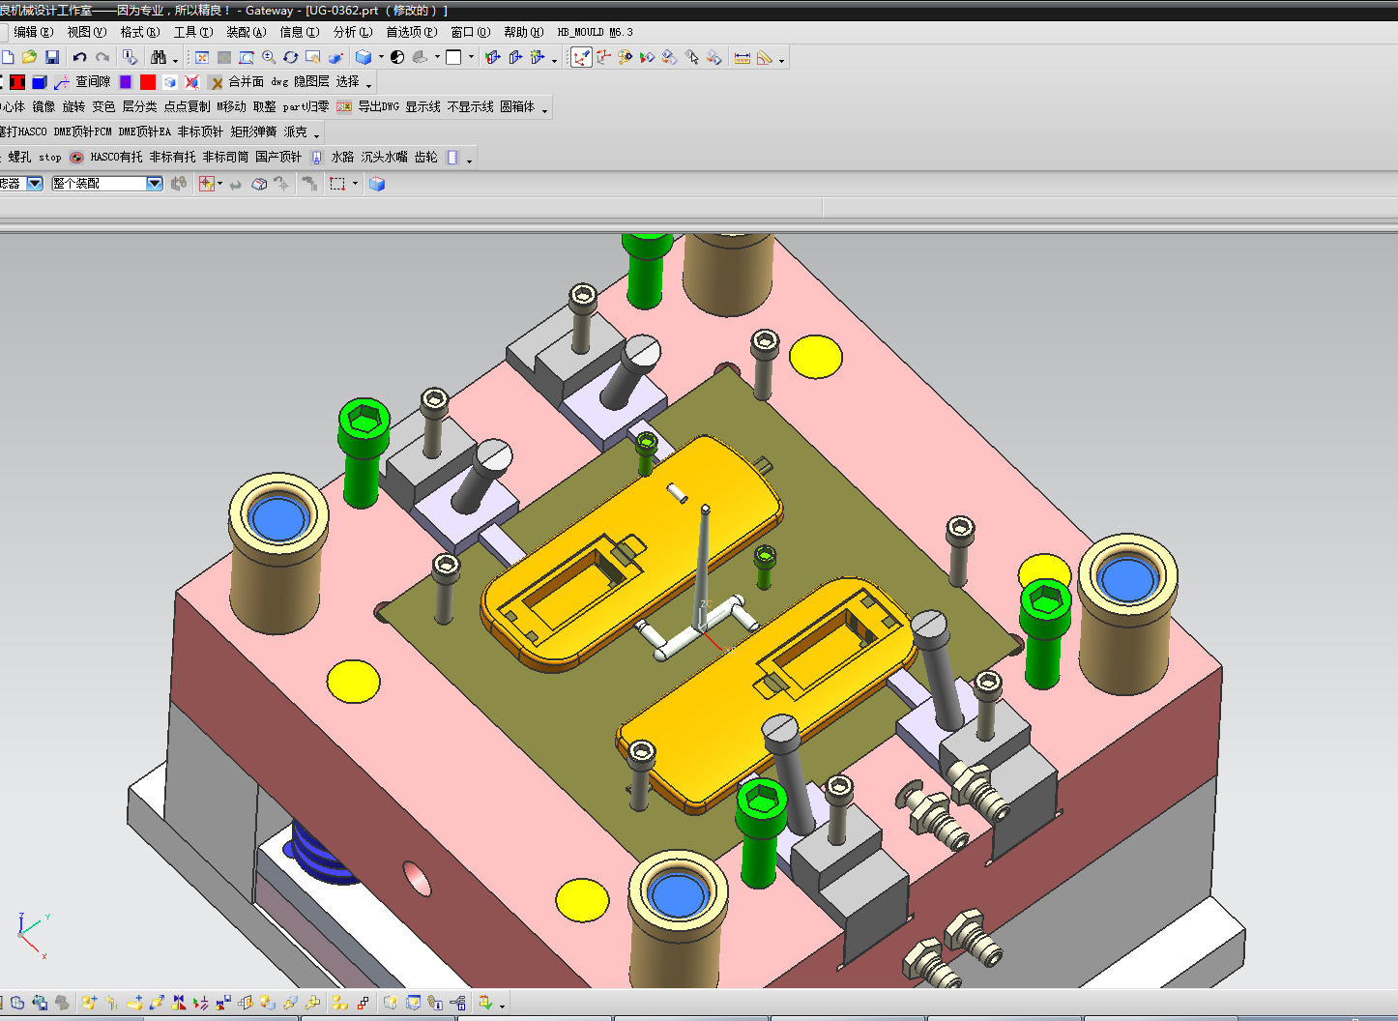Expand the rendering style dropdown arrow
The height and width of the screenshot is (1021, 1398).
tap(381, 57)
